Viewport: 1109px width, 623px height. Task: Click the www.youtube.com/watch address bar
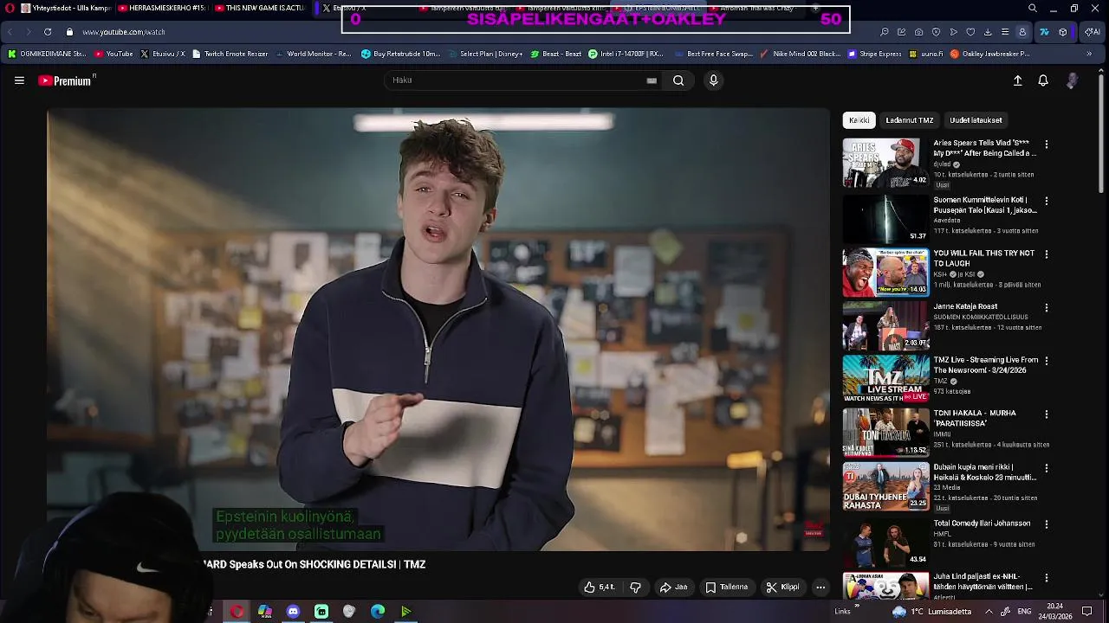[x=124, y=32]
